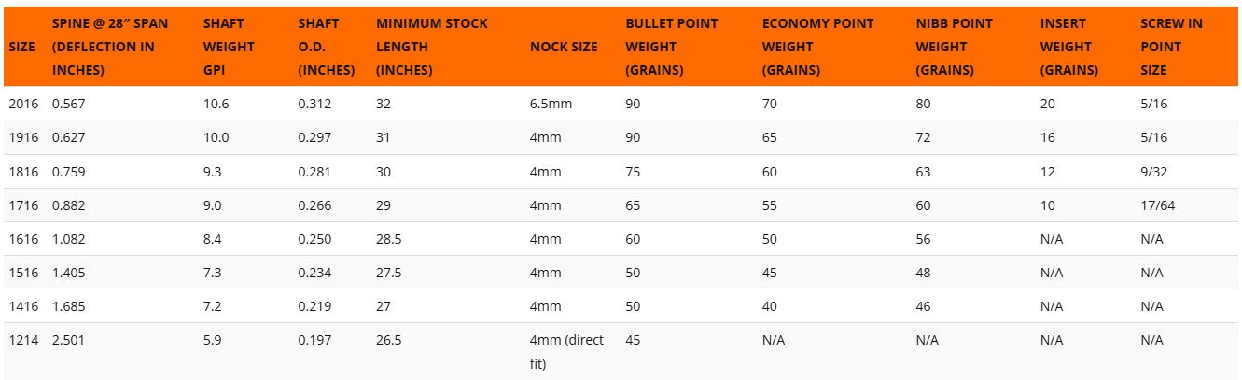Select the 17/64 point size cell
The width and height of the screenshot is (1242, 380).
[x=1158, y=204]
